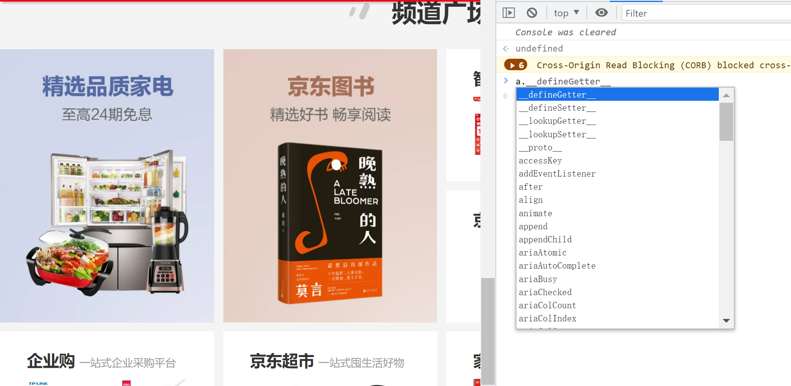Click the webpage vertical scrollbar thumb
This screenshot has height=386, width=791.
click(x=488, y=331)
